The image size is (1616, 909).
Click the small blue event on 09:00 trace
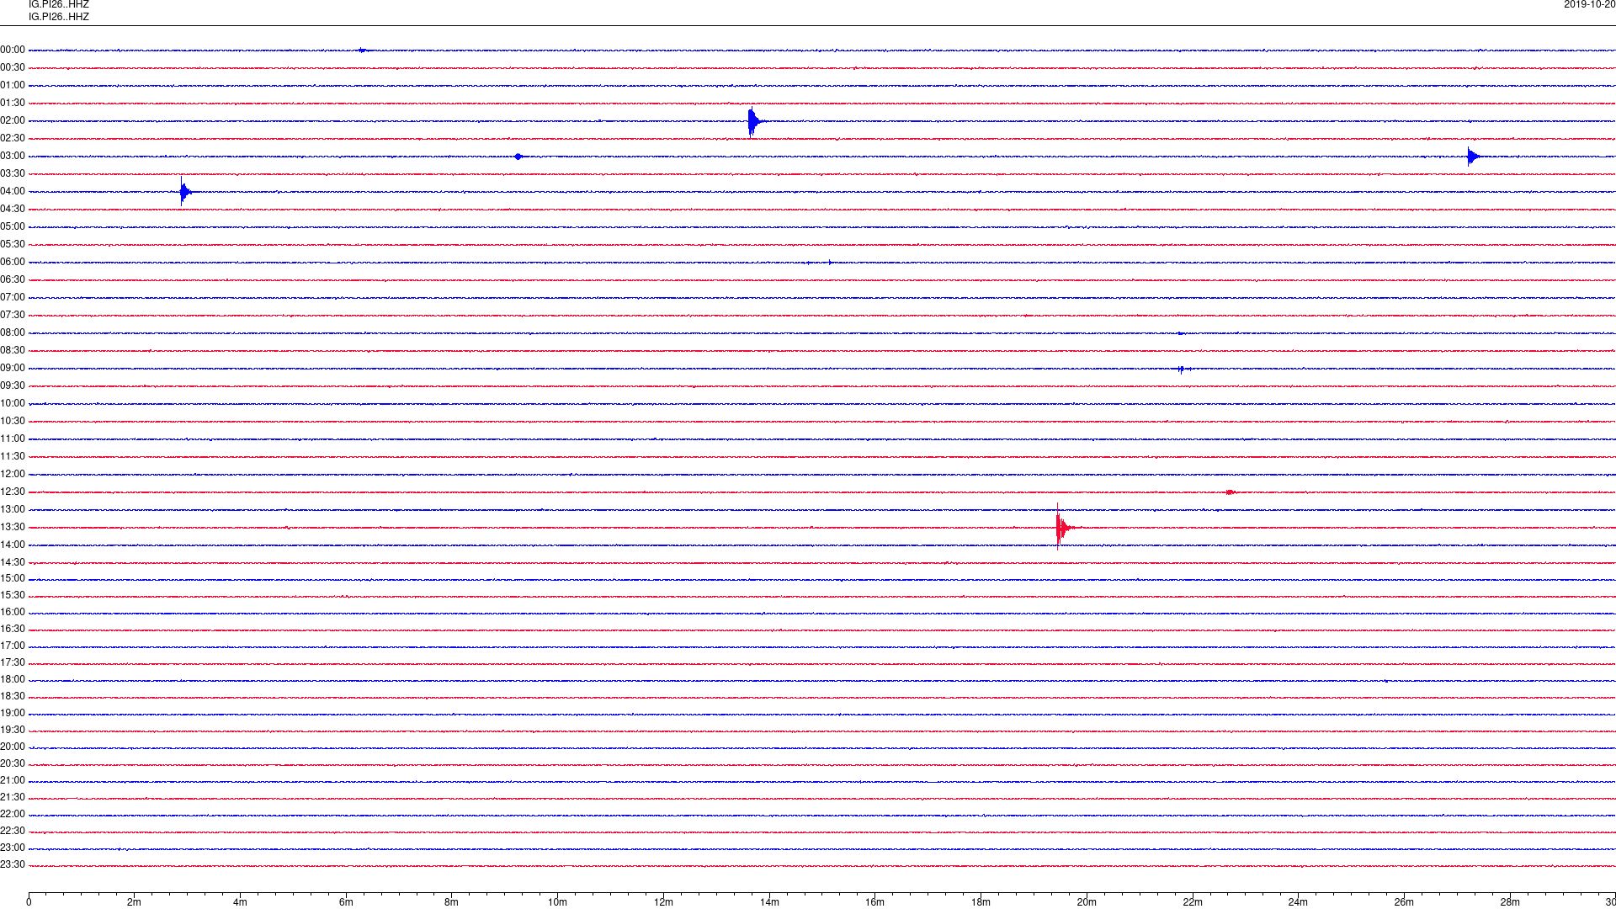coord(1183,369)
